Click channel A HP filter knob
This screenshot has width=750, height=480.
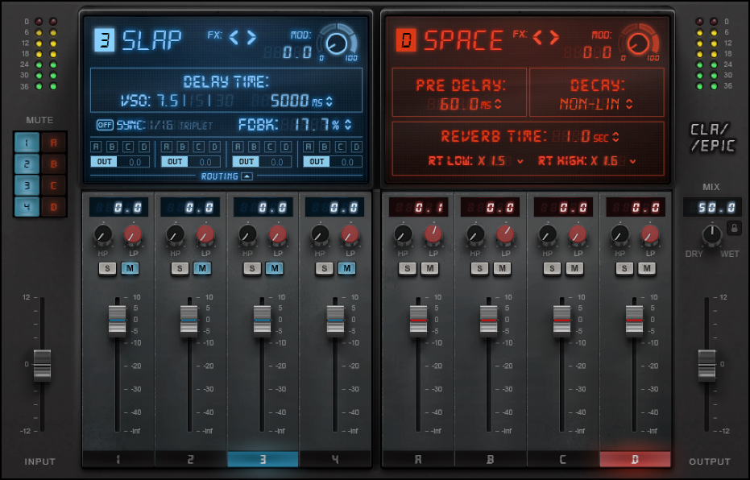tap(404, 234)
